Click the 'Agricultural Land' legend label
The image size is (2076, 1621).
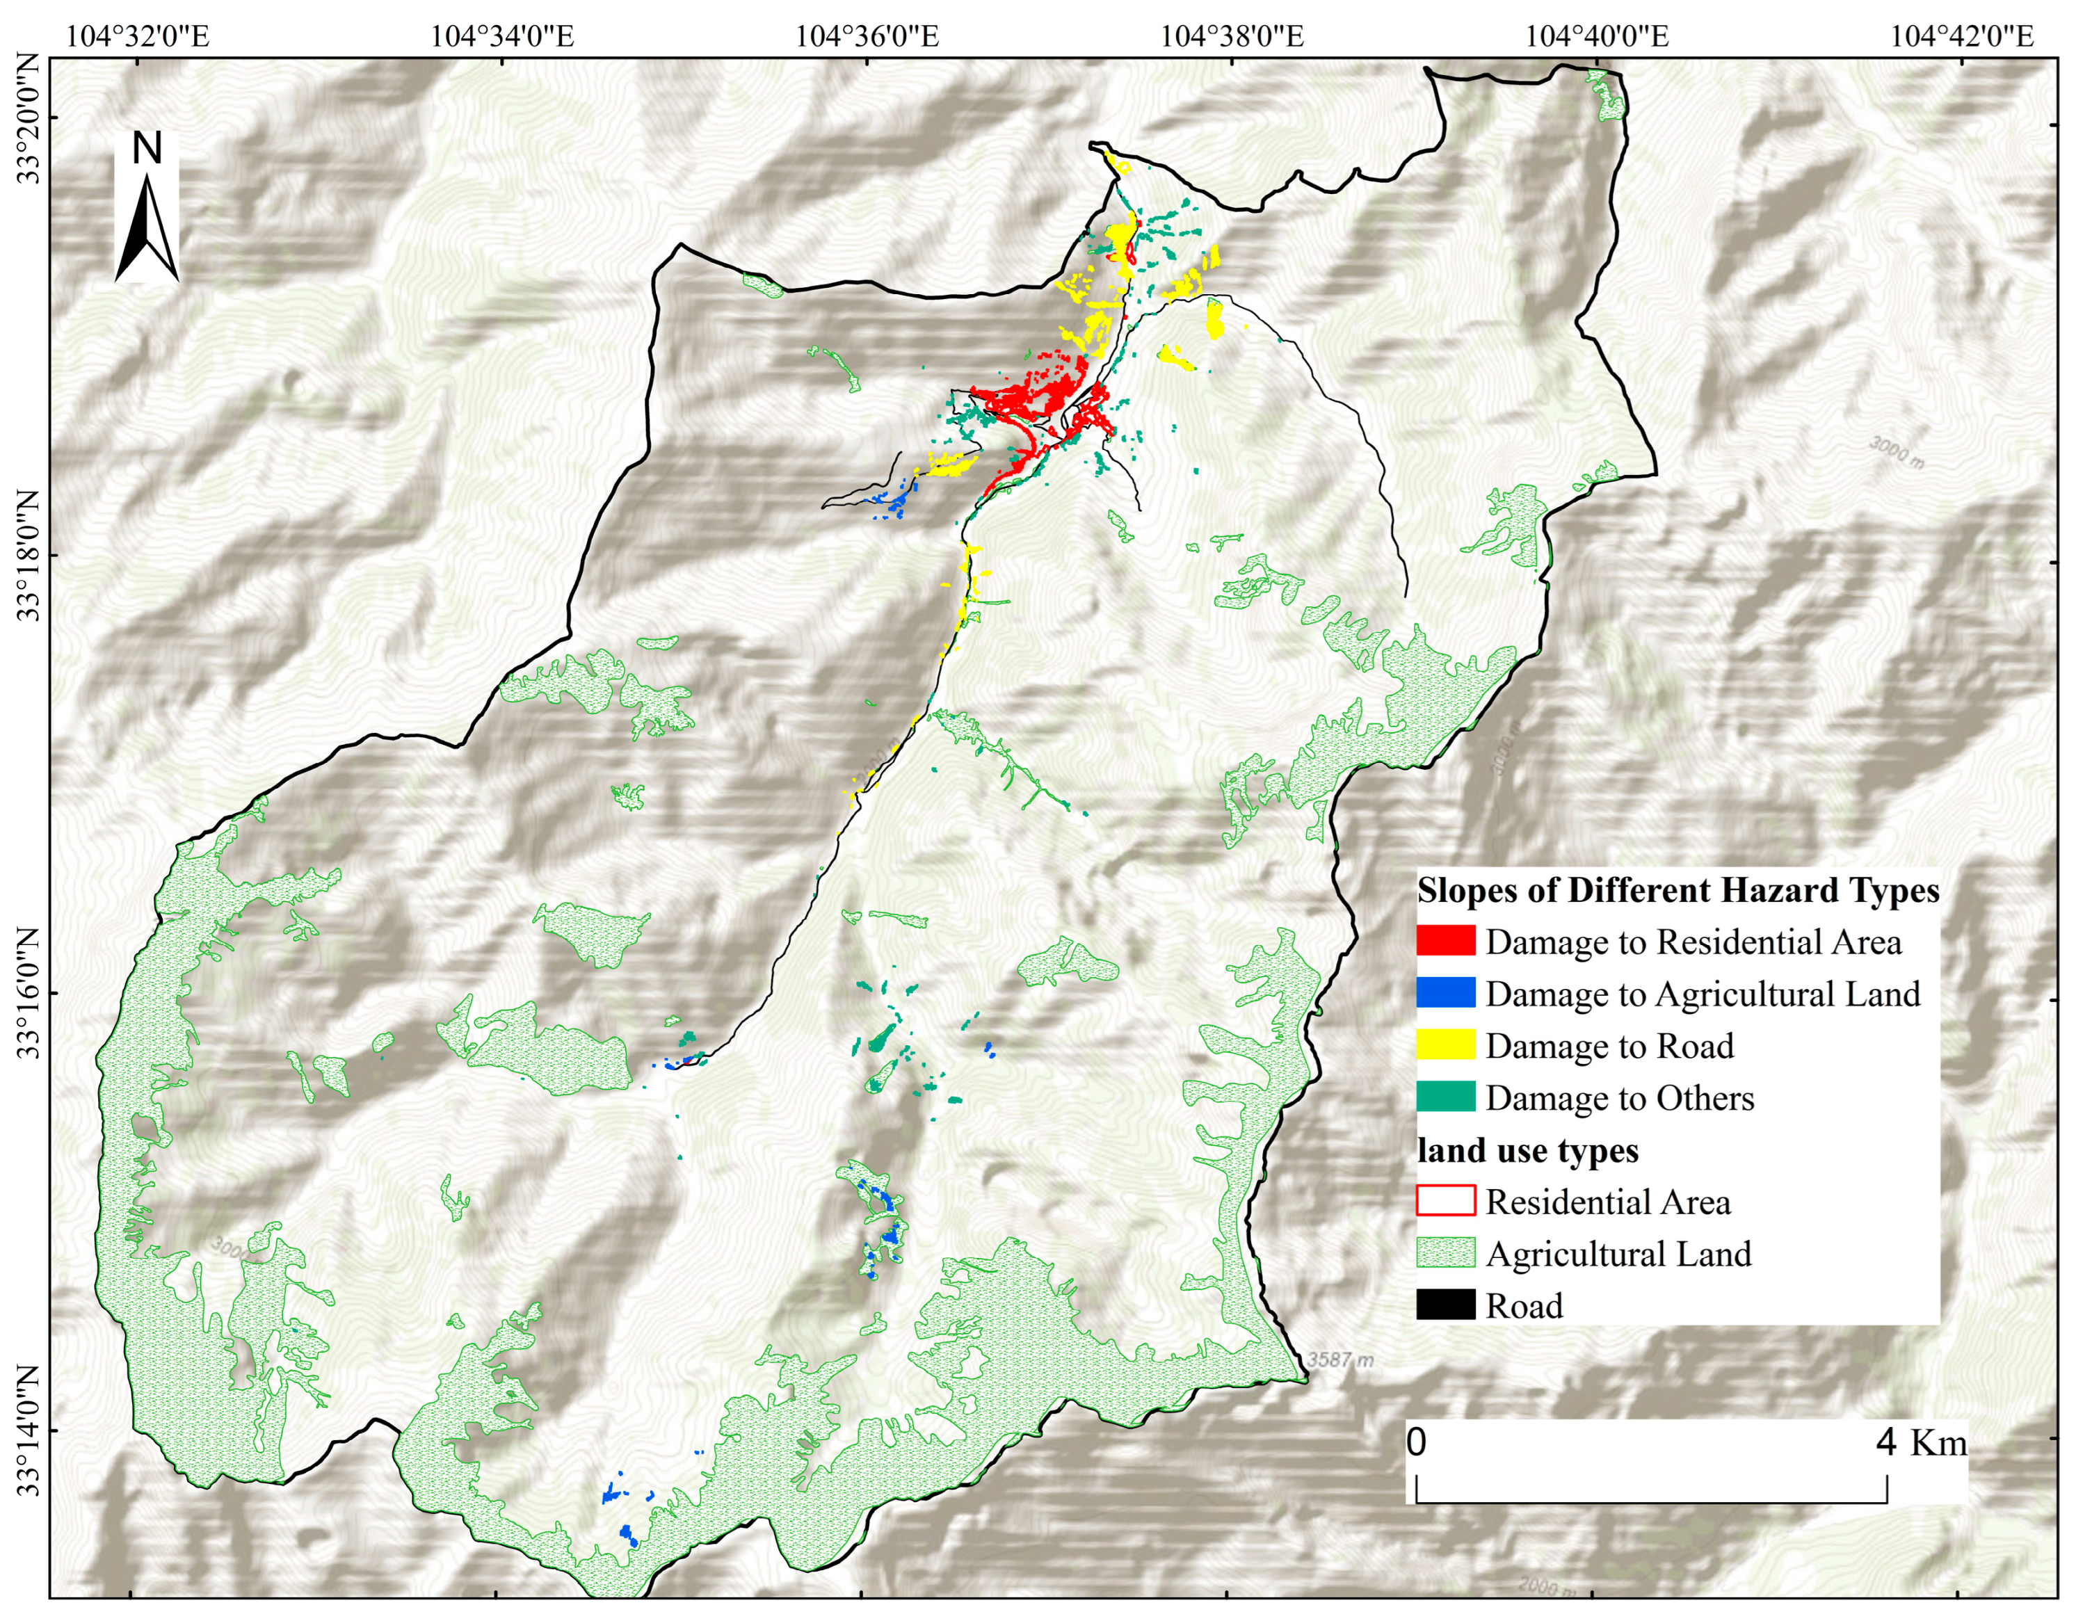click(1618, 1254)
